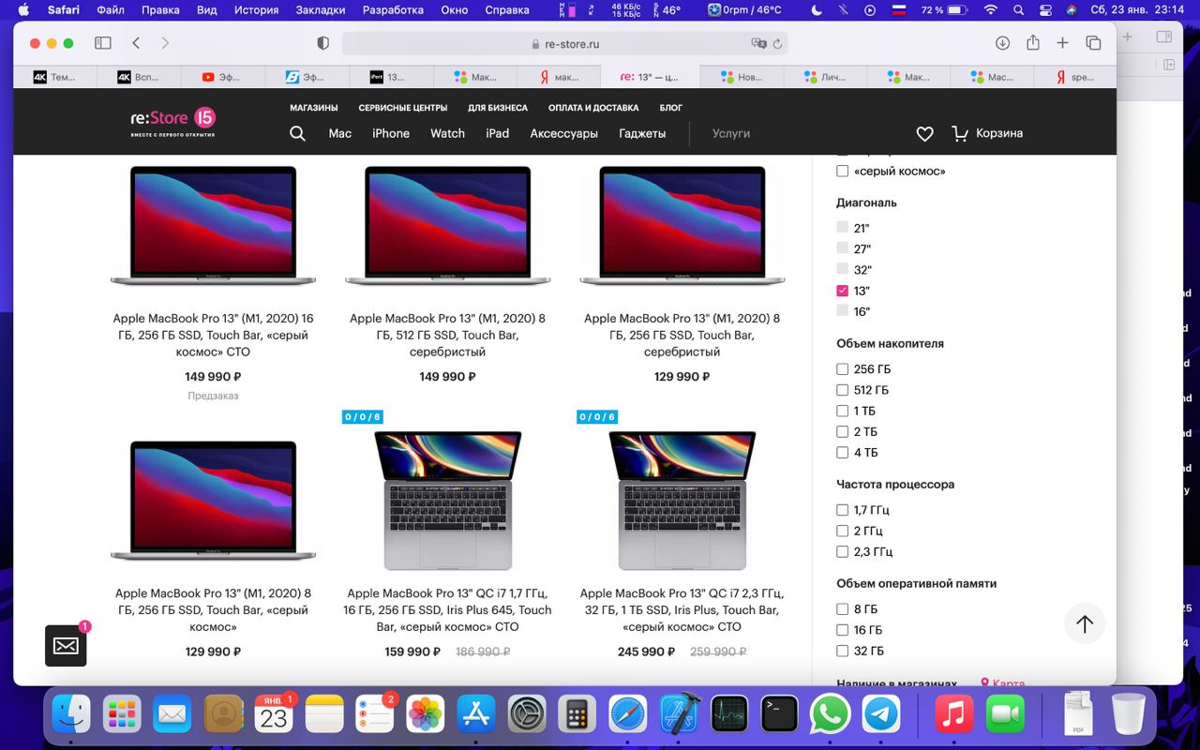Open a new tab with plus icon
The width and height of the screenshot is (1200, 750).
(x=1062, y=43)
